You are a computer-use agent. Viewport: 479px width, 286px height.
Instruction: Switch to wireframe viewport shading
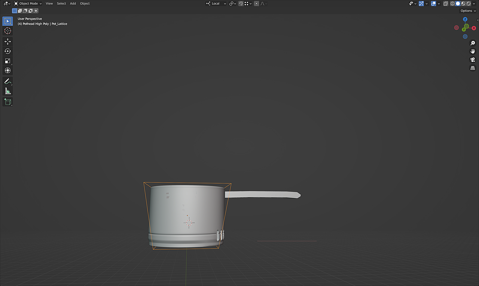[x=452, y=3]
